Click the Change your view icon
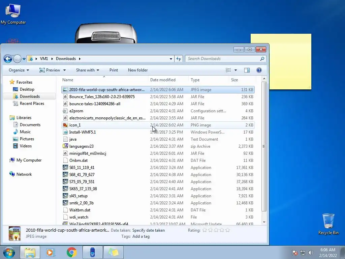The image size is (345, 259). [228, 70]
